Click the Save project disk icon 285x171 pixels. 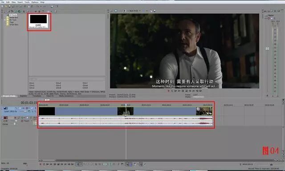coord(10,6)
